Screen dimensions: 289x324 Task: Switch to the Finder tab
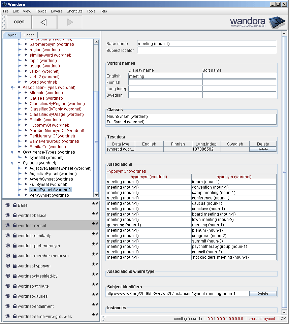click(x=29, y=35)
